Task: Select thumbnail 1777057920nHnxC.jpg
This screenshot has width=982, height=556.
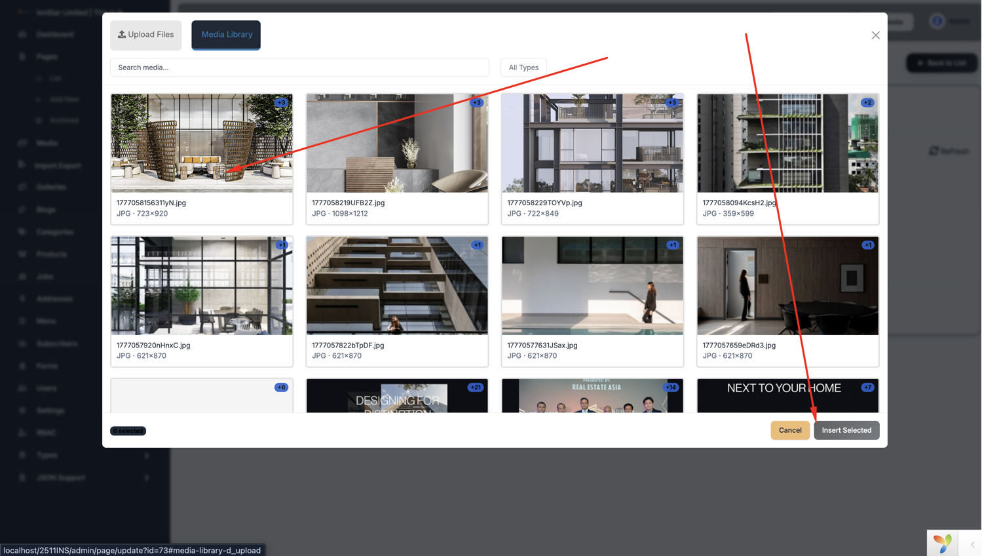Action: tap(202, 286)
